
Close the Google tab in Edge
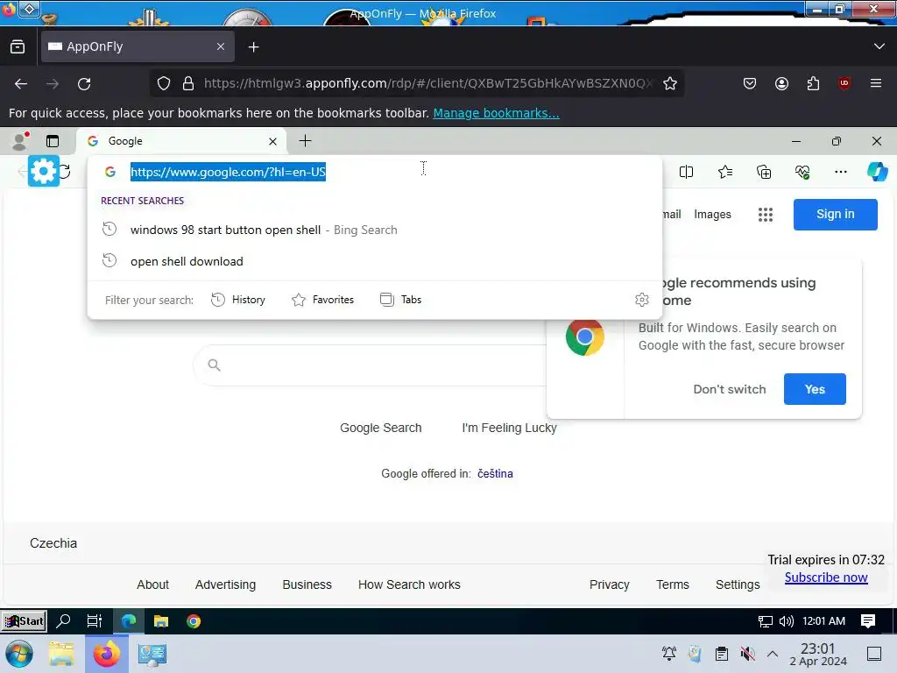pyautogui.click(x=273, y=141)
